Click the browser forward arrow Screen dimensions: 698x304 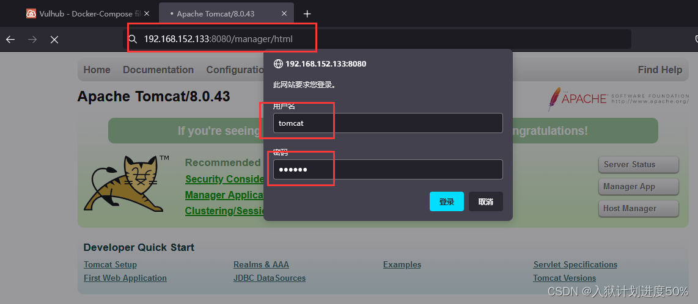click(32, 40)
